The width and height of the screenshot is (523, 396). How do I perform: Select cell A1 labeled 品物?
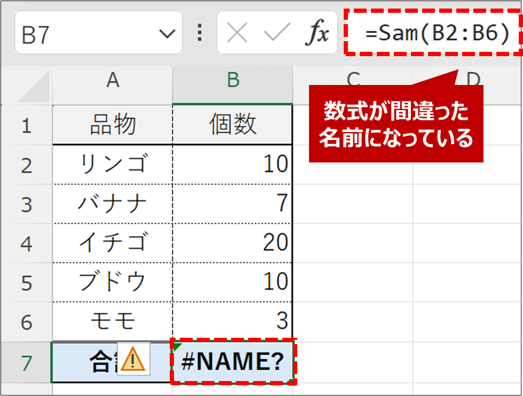pos(112,126)
